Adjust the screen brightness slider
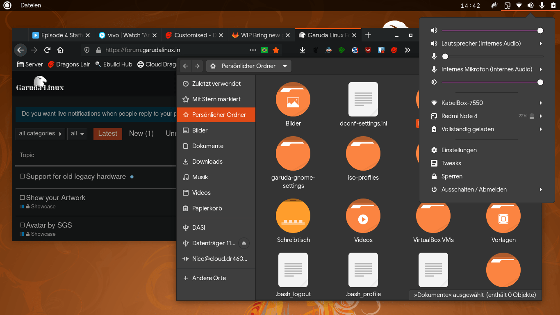Screen dimensions: 560x315 point(493,82)
